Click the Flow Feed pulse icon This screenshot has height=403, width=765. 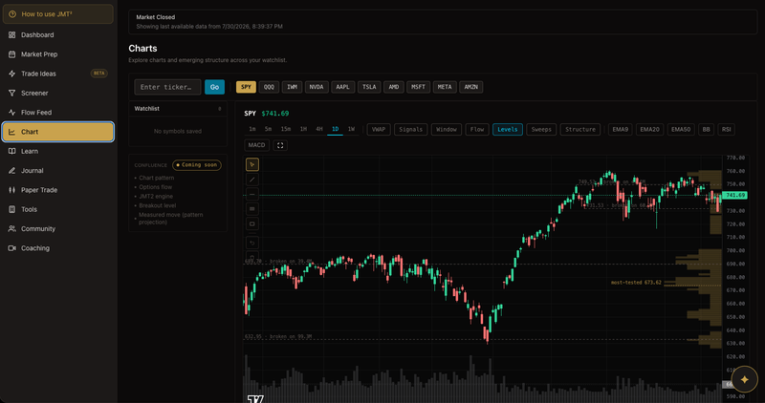(11, 112)
